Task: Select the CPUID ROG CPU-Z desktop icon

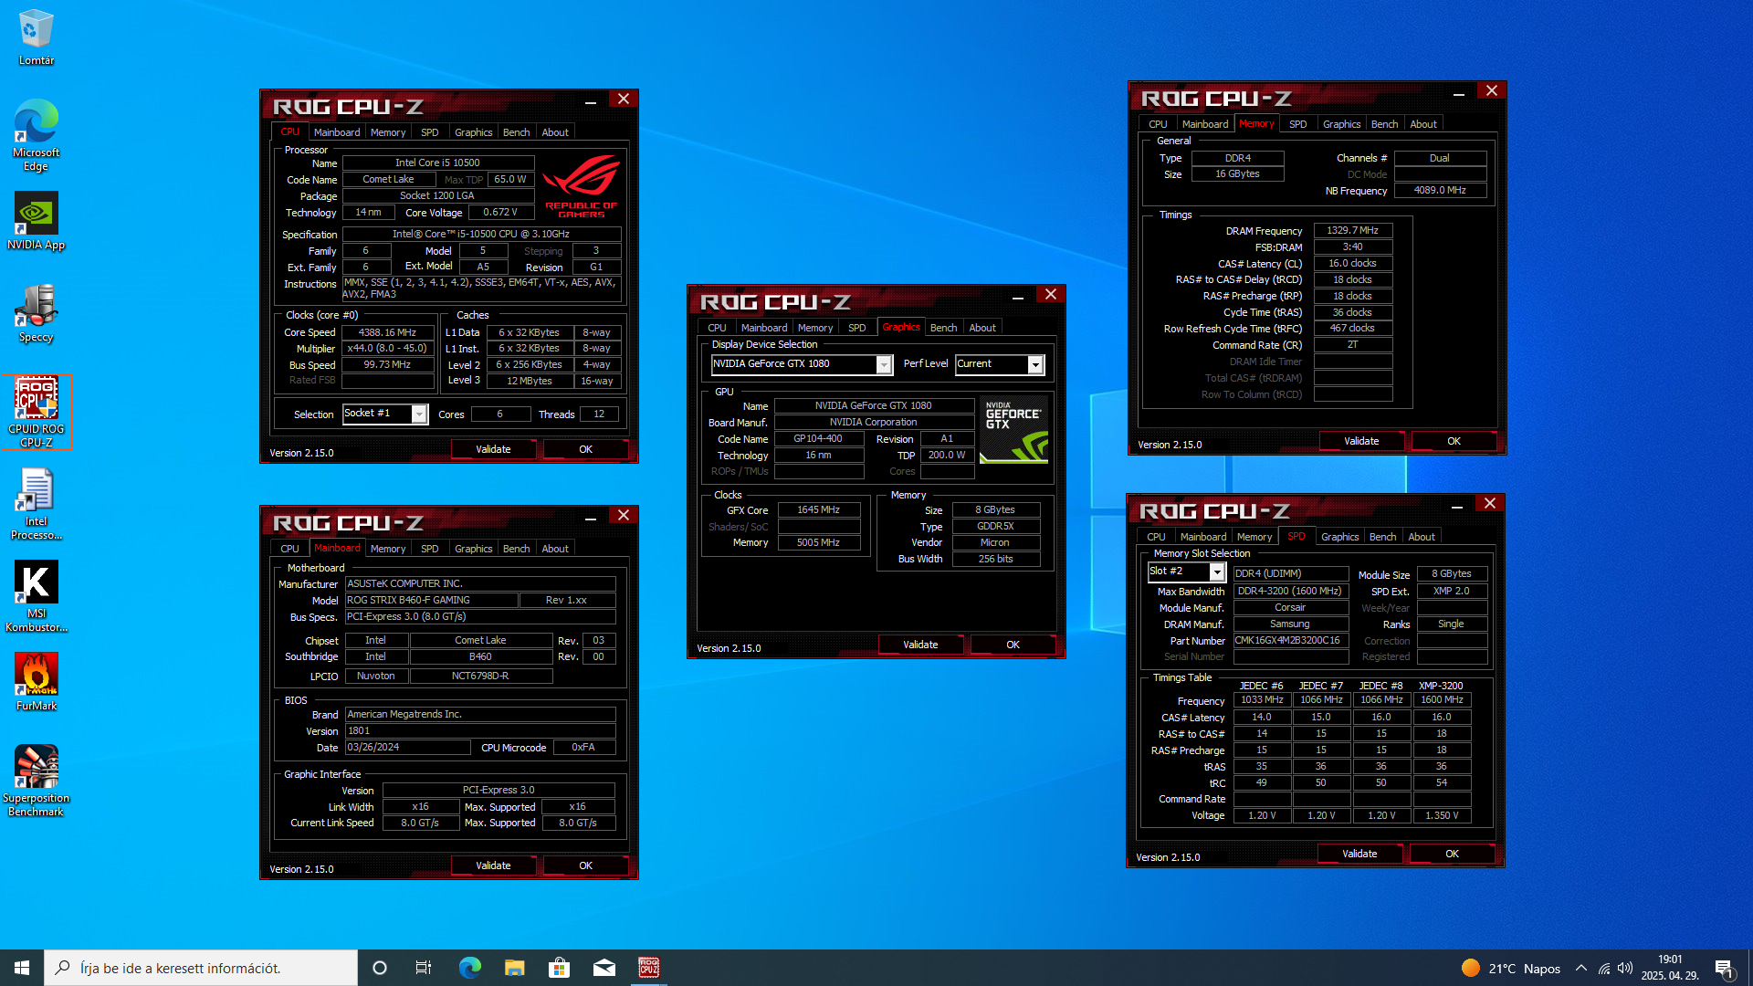Action: [36, 412]
